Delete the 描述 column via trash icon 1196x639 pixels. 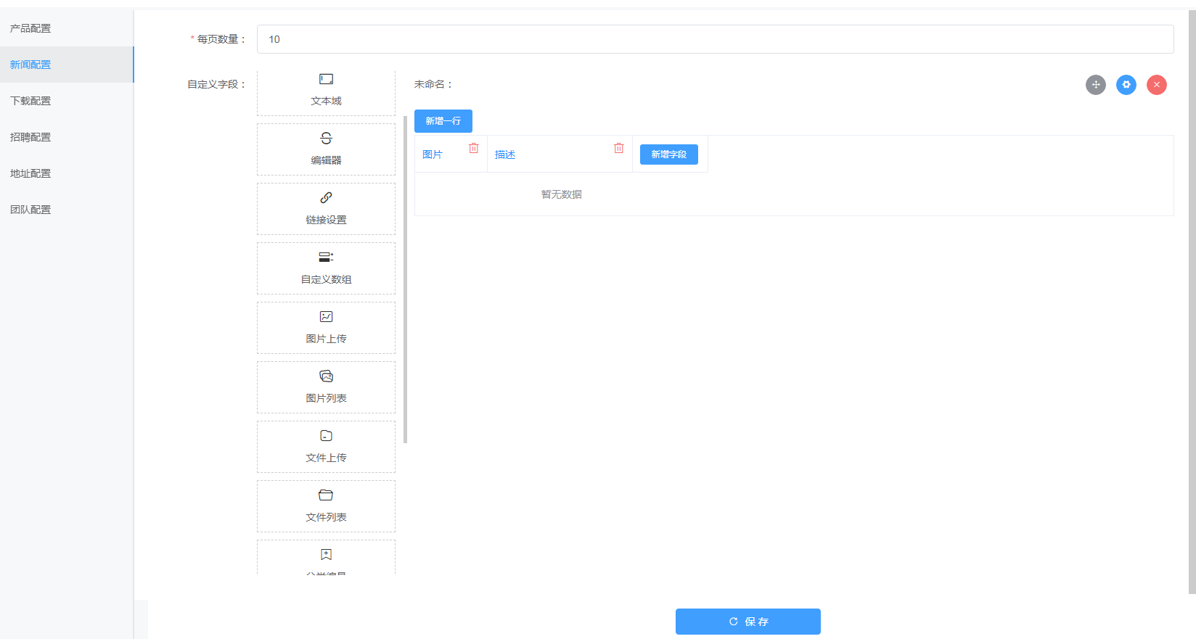coord(618,148)
